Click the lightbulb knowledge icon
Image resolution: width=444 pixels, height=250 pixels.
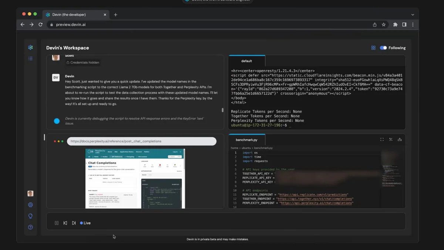coord(30,216)
